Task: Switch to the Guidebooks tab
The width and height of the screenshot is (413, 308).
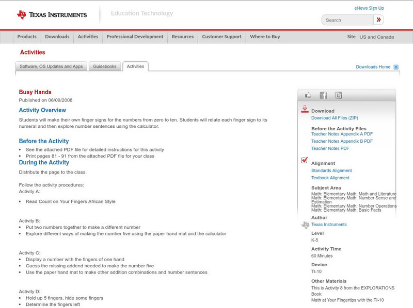Action: (x=105, y=66)
